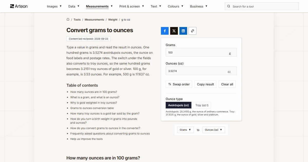Focus the Grams input field

(201, 52)
